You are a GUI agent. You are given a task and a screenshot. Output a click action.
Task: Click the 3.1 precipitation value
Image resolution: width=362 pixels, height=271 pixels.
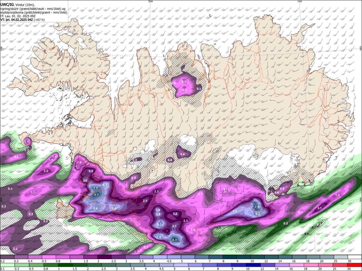[320, 208]
